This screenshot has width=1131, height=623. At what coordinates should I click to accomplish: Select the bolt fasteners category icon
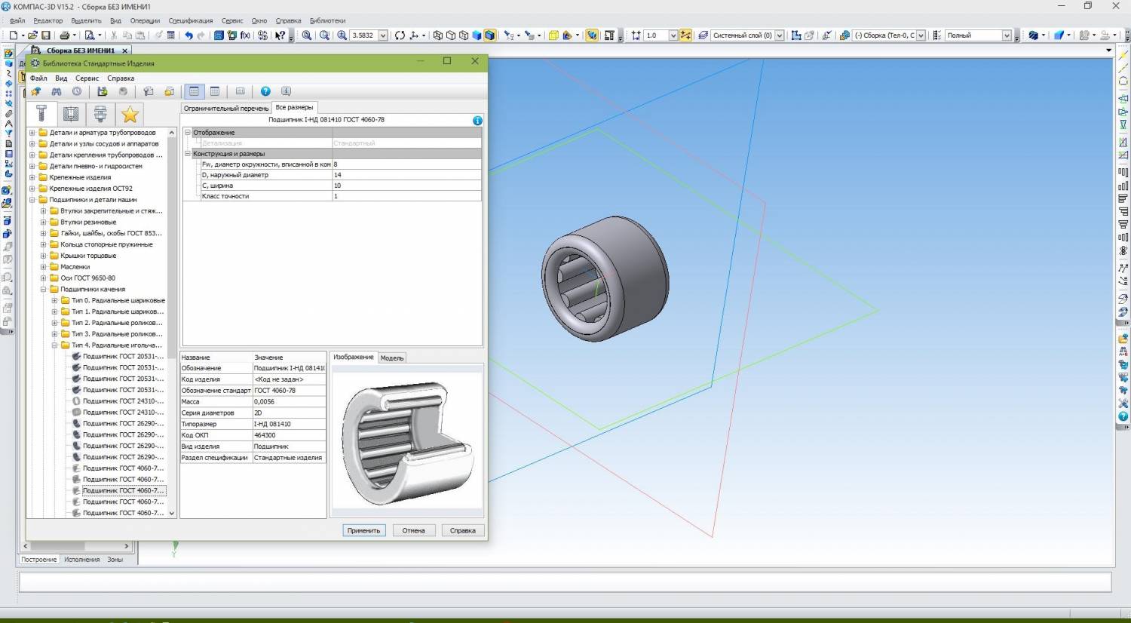click(41, 114)
